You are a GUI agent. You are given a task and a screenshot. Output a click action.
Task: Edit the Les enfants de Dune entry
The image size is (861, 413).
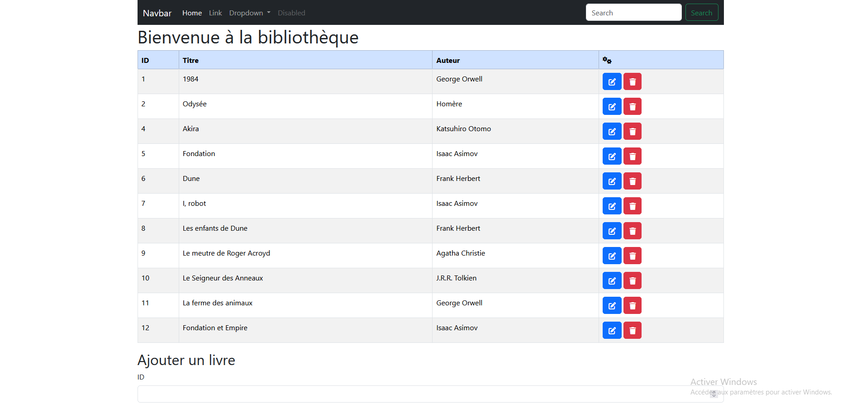tap(612, 231)
